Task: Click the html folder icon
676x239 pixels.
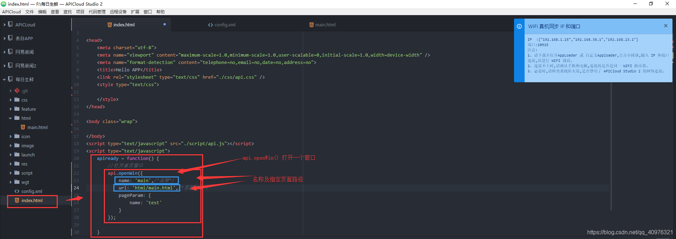Action: coord(17,118)
